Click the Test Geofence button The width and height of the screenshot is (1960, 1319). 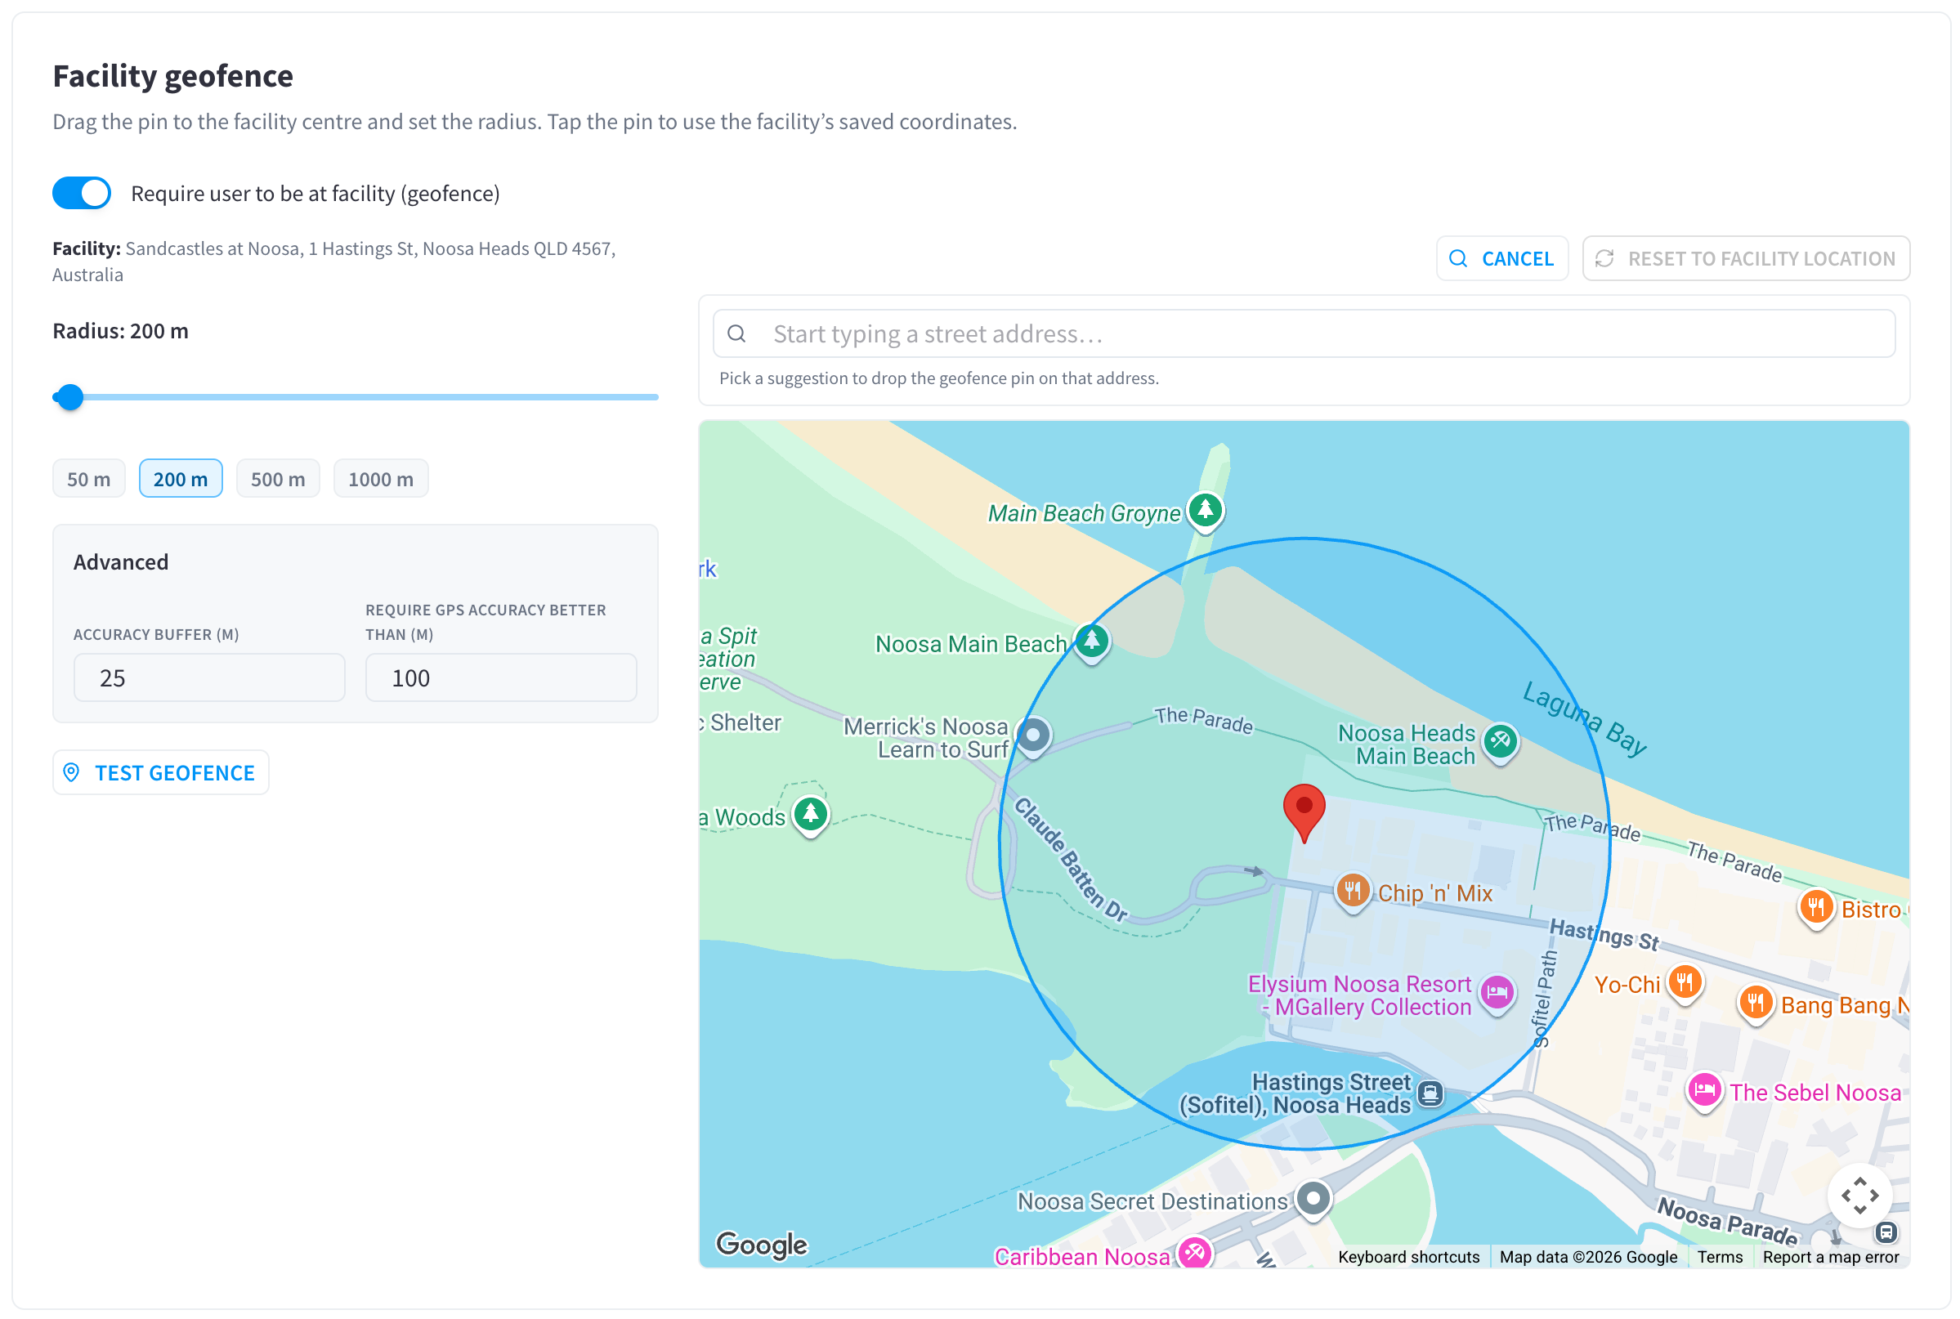[161, 772]
